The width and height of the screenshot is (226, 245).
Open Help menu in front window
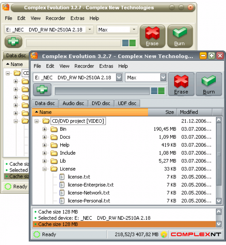click(123, 66)
